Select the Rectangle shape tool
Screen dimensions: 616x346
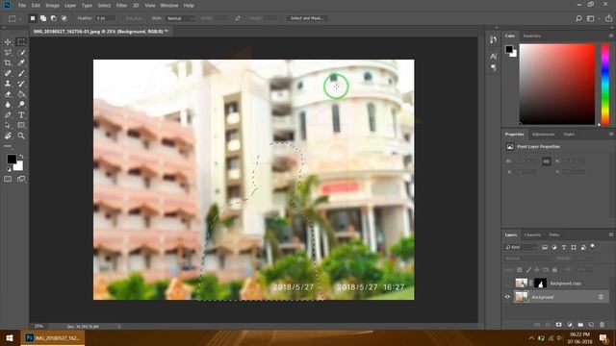click(x=21, y=126)
